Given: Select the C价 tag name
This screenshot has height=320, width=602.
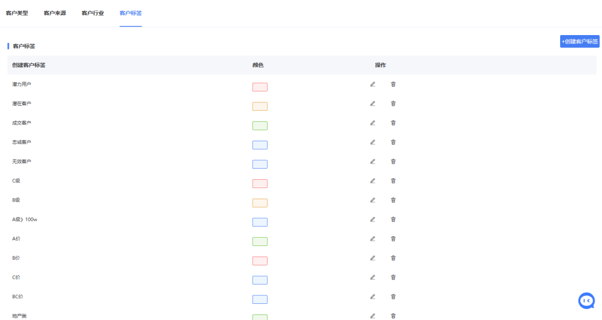Looking at the screenshot, I should tap(16, 278).
